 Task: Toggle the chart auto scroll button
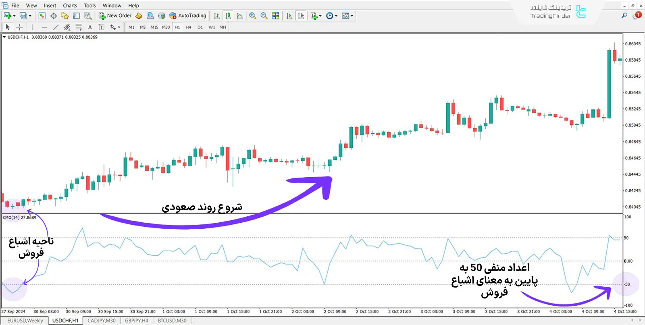click(289, 16)
